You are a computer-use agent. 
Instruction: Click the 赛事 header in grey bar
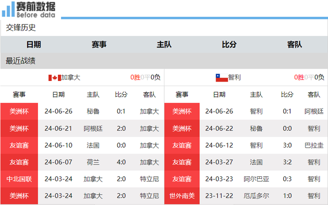tap(99, 45)
